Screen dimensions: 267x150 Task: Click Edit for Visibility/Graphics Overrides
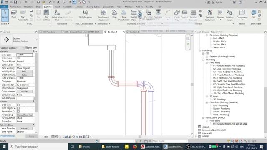pos(25,71)
